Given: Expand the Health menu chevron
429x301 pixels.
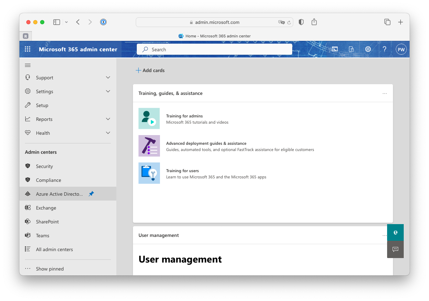Looking at the screenshot, I should (x=108, y=133).
